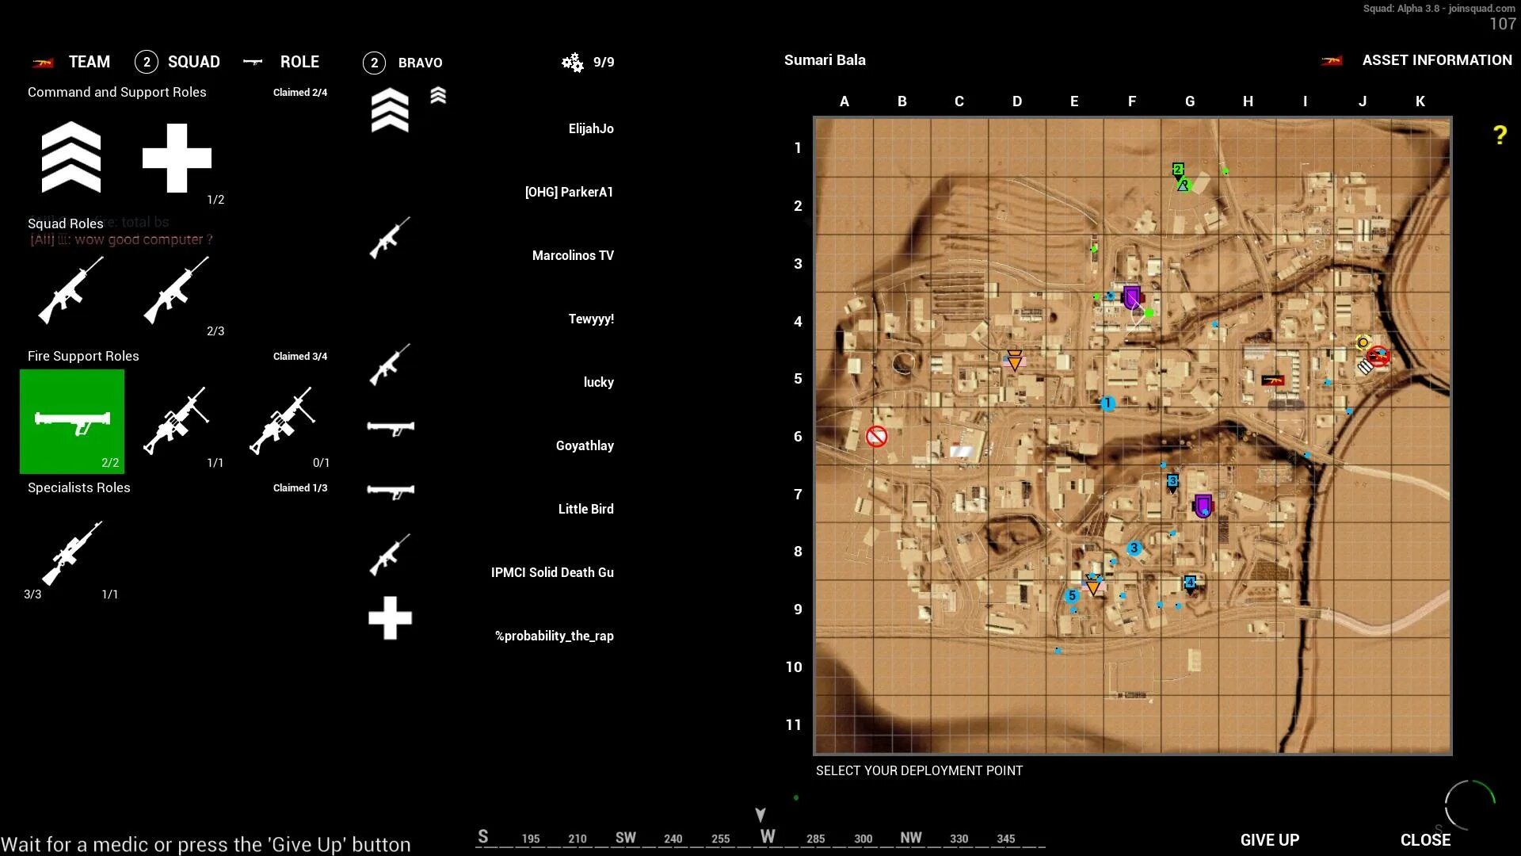Viewport: 1521px width, 856px height.
Task: Click the NW heading on compass bar
Action: pos(911,837)
